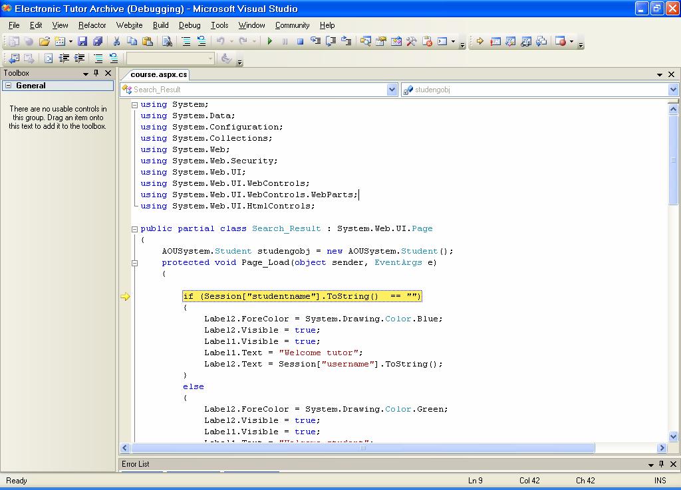This screenshot has height=490, width=681.
Task: Click the Step Into debug icon
Action: pos(316,41)
